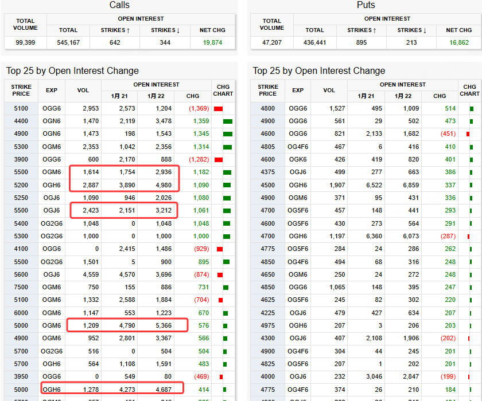Click Puts change value 184
This screenshot has height=401, width=482.
(450, 390)
